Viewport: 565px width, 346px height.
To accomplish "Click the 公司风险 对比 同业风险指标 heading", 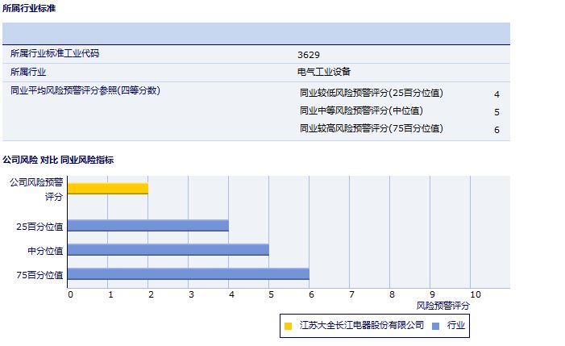I will (58, 160).
